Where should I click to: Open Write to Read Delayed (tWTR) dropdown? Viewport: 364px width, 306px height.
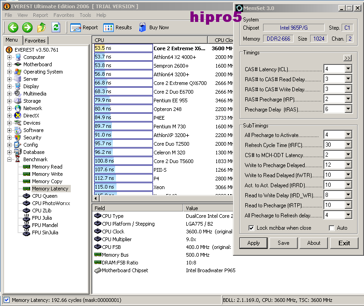pyautogui.click(x=348, y=175)
